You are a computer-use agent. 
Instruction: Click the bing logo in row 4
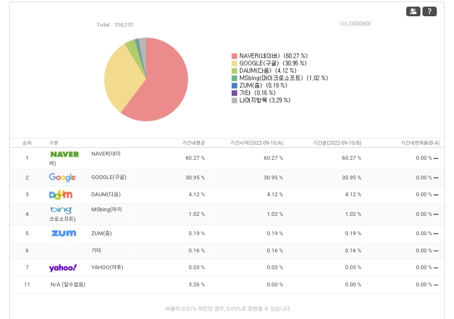[61, 210]
